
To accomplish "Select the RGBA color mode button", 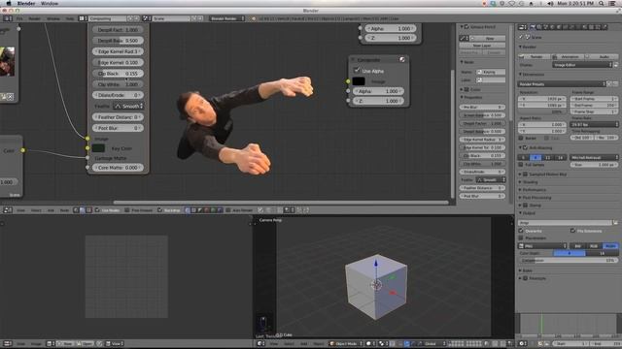I will click(x=610, y=245).
